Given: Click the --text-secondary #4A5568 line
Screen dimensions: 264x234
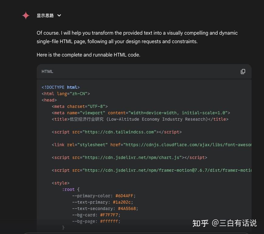Looking at the screenshot, I should [x=105, y=208].
